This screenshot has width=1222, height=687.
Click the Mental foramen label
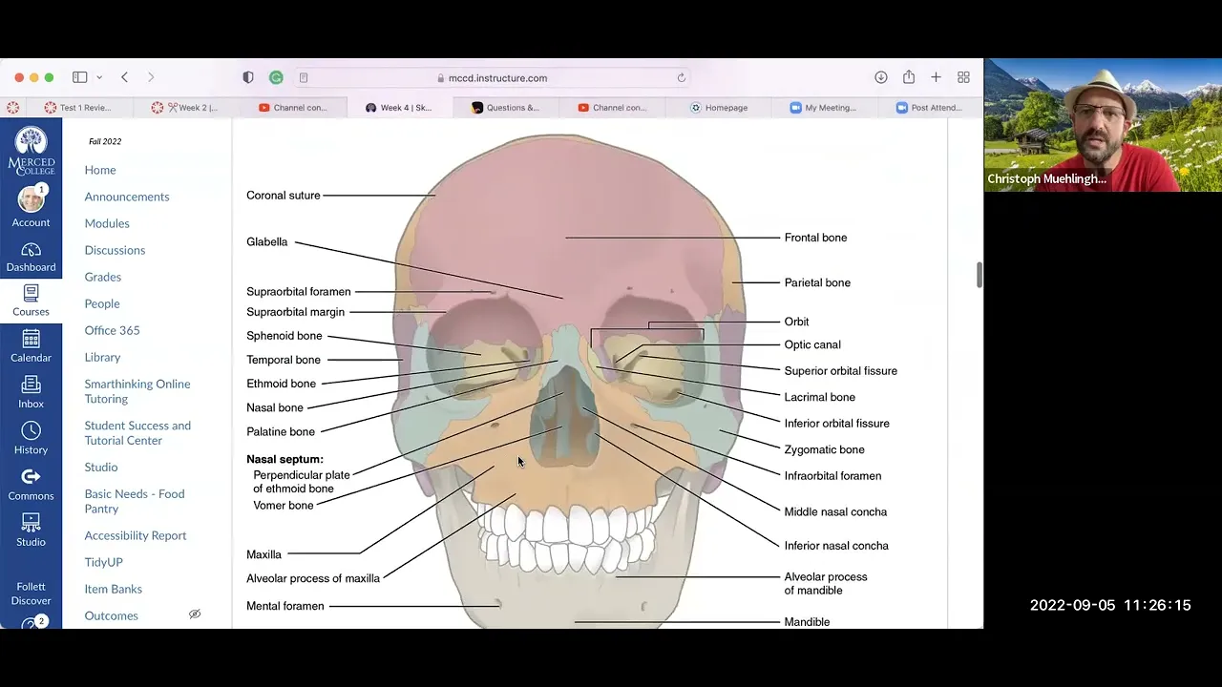point(285,606)
